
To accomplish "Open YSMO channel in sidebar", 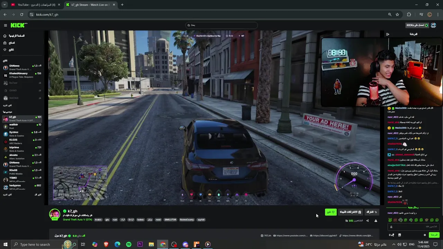I will [22, 179].
